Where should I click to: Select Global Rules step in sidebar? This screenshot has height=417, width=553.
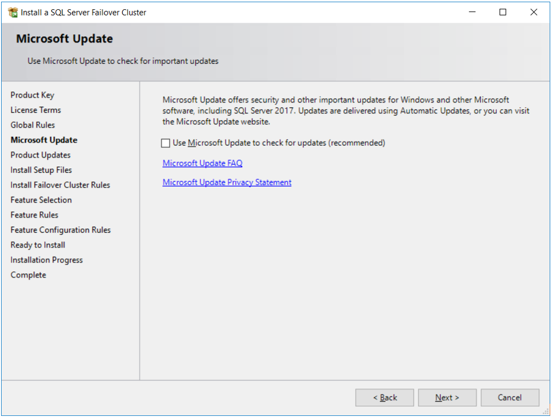pyautogui.click(x=33, y=125)
